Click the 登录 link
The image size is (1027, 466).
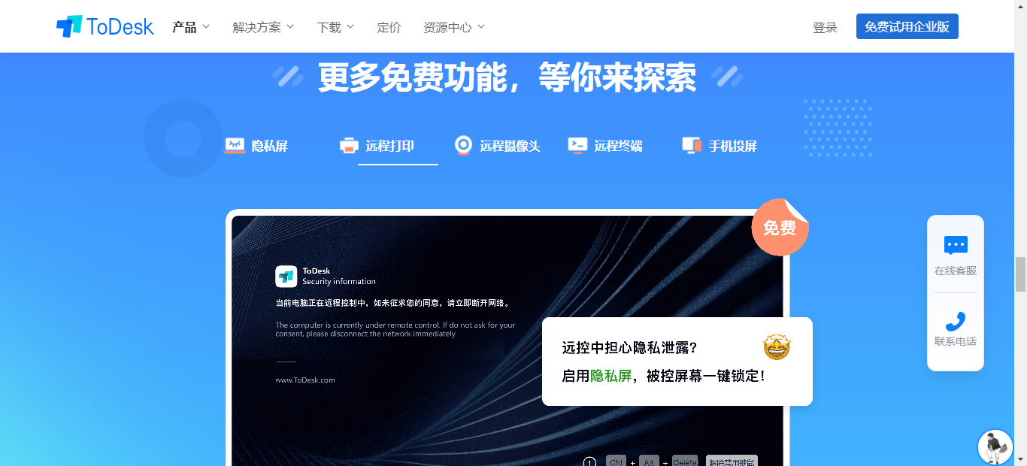pos(825,28)
